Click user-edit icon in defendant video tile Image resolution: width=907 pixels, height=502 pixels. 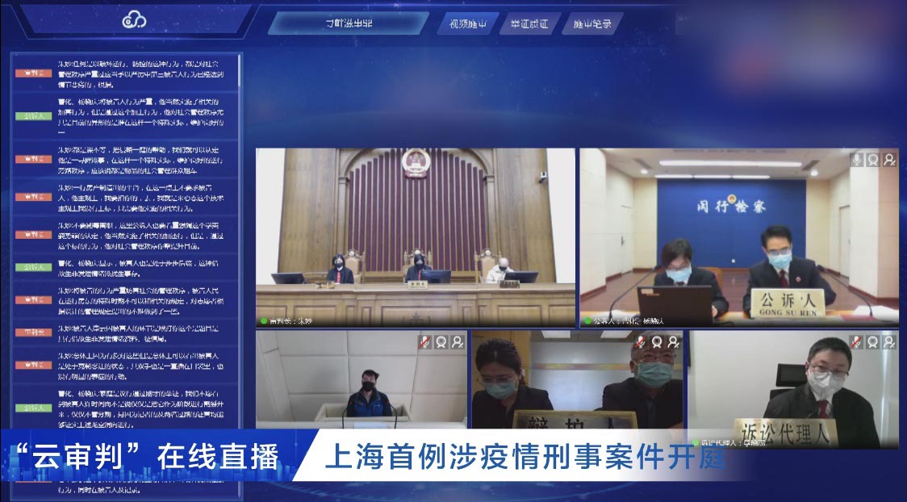click(x=458, y=342)
